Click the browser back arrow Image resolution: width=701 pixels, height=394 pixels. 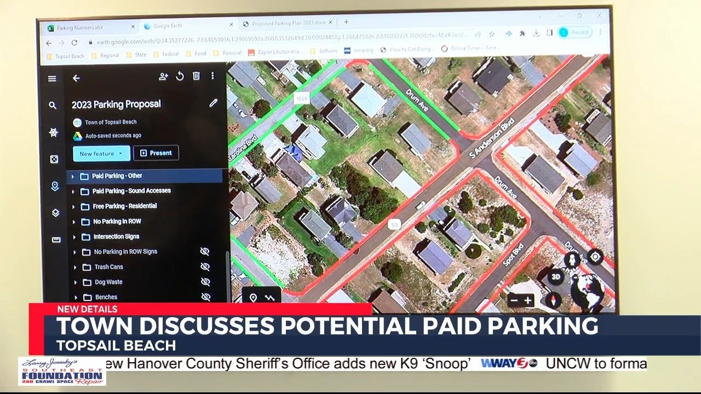pyautogui.click(x=49, y=43)
